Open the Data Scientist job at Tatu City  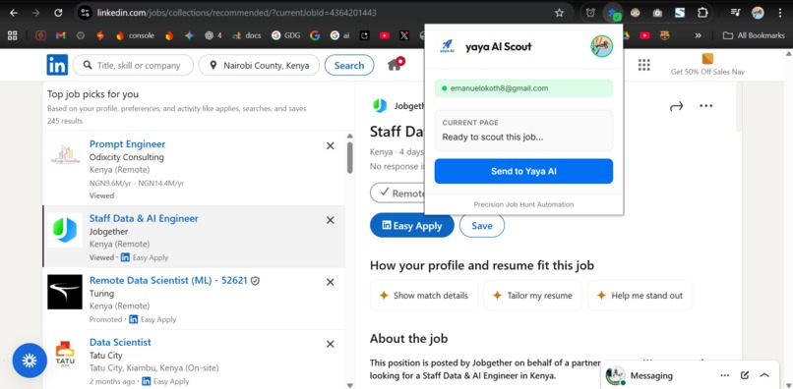(120, 342)
